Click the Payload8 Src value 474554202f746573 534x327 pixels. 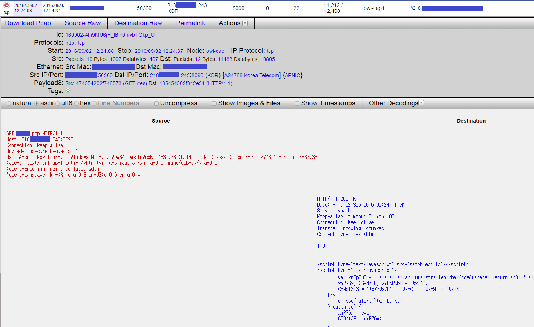click(99, 83)
